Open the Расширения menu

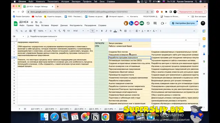tap(90, 25)
